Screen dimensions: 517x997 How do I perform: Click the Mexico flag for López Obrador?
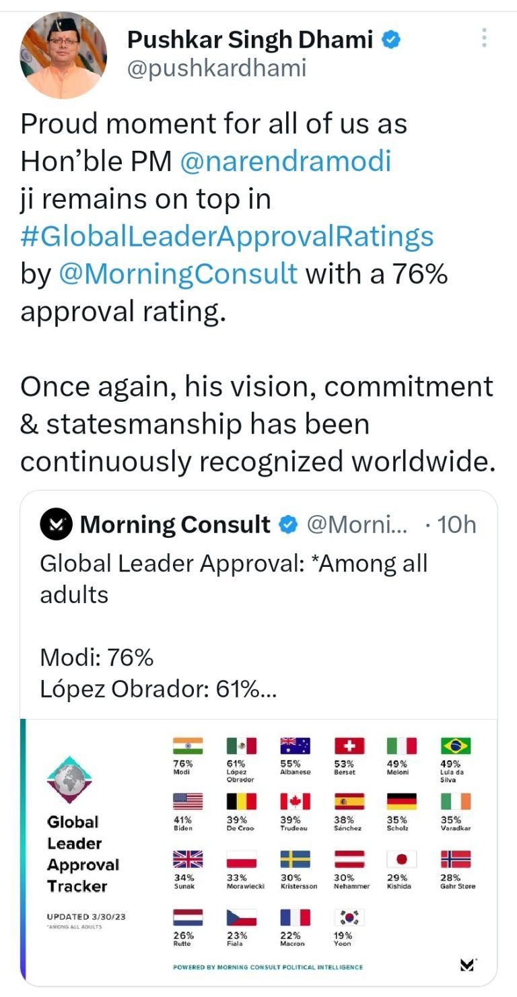coord(241,746)
